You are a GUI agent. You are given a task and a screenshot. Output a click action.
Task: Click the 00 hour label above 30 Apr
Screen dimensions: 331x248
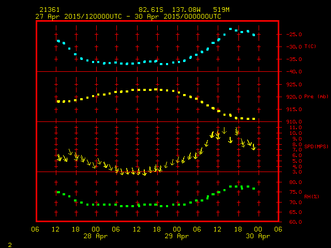(x=258, y=229)
